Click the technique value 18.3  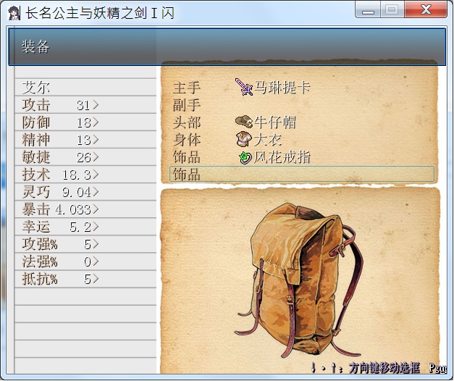(x=77, y=175)
